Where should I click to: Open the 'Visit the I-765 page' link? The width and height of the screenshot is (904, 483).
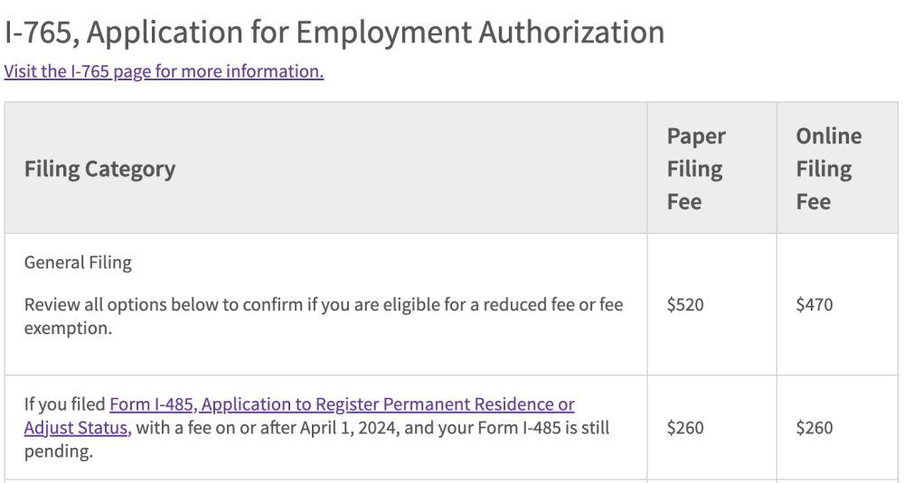(x=164, y=71)
